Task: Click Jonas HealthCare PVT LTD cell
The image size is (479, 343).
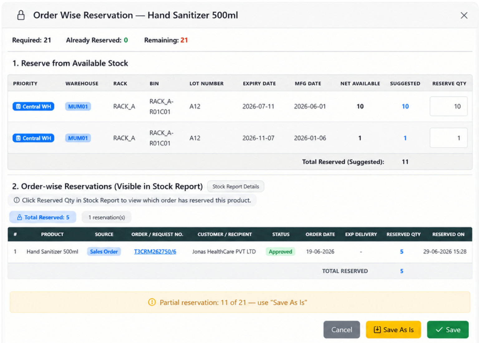Action: coord(224,252)
